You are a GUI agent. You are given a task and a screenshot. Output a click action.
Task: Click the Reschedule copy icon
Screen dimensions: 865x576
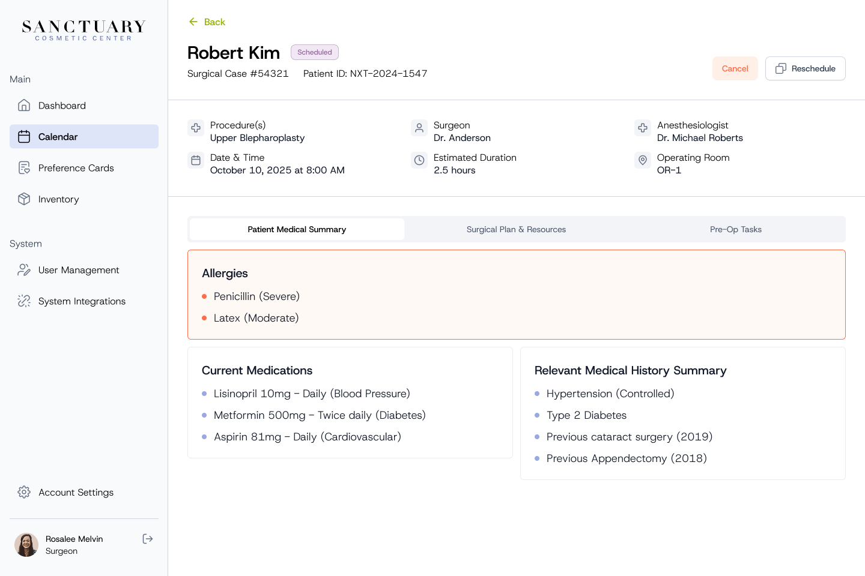coord(781,68)
